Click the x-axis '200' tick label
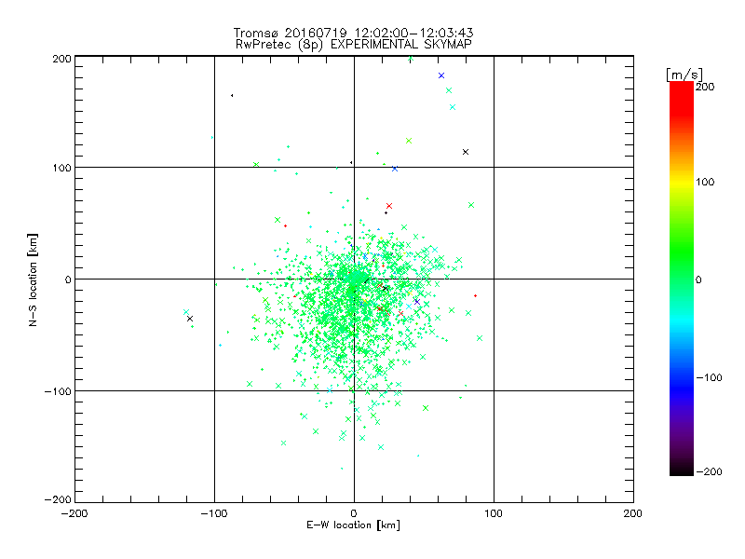Screen dimensions: 745x559 633,513
